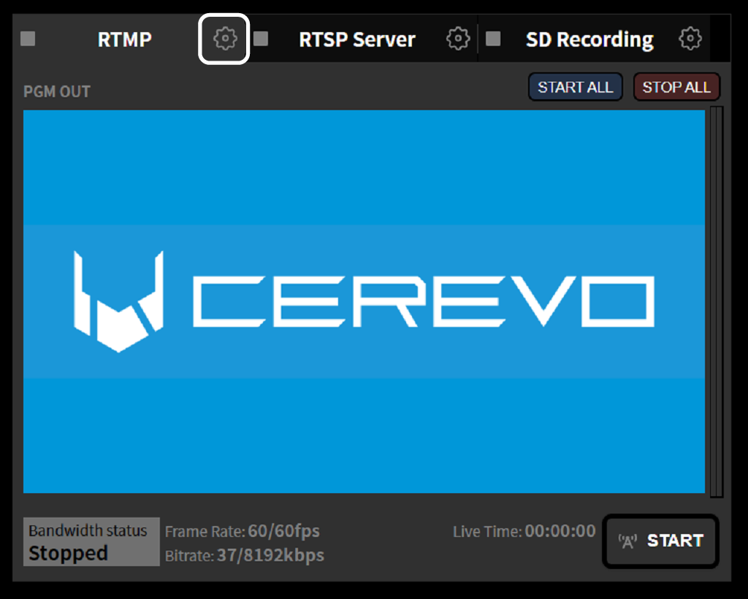Click the Bitrate 37/8192kbps value

(x=270, y=555)
